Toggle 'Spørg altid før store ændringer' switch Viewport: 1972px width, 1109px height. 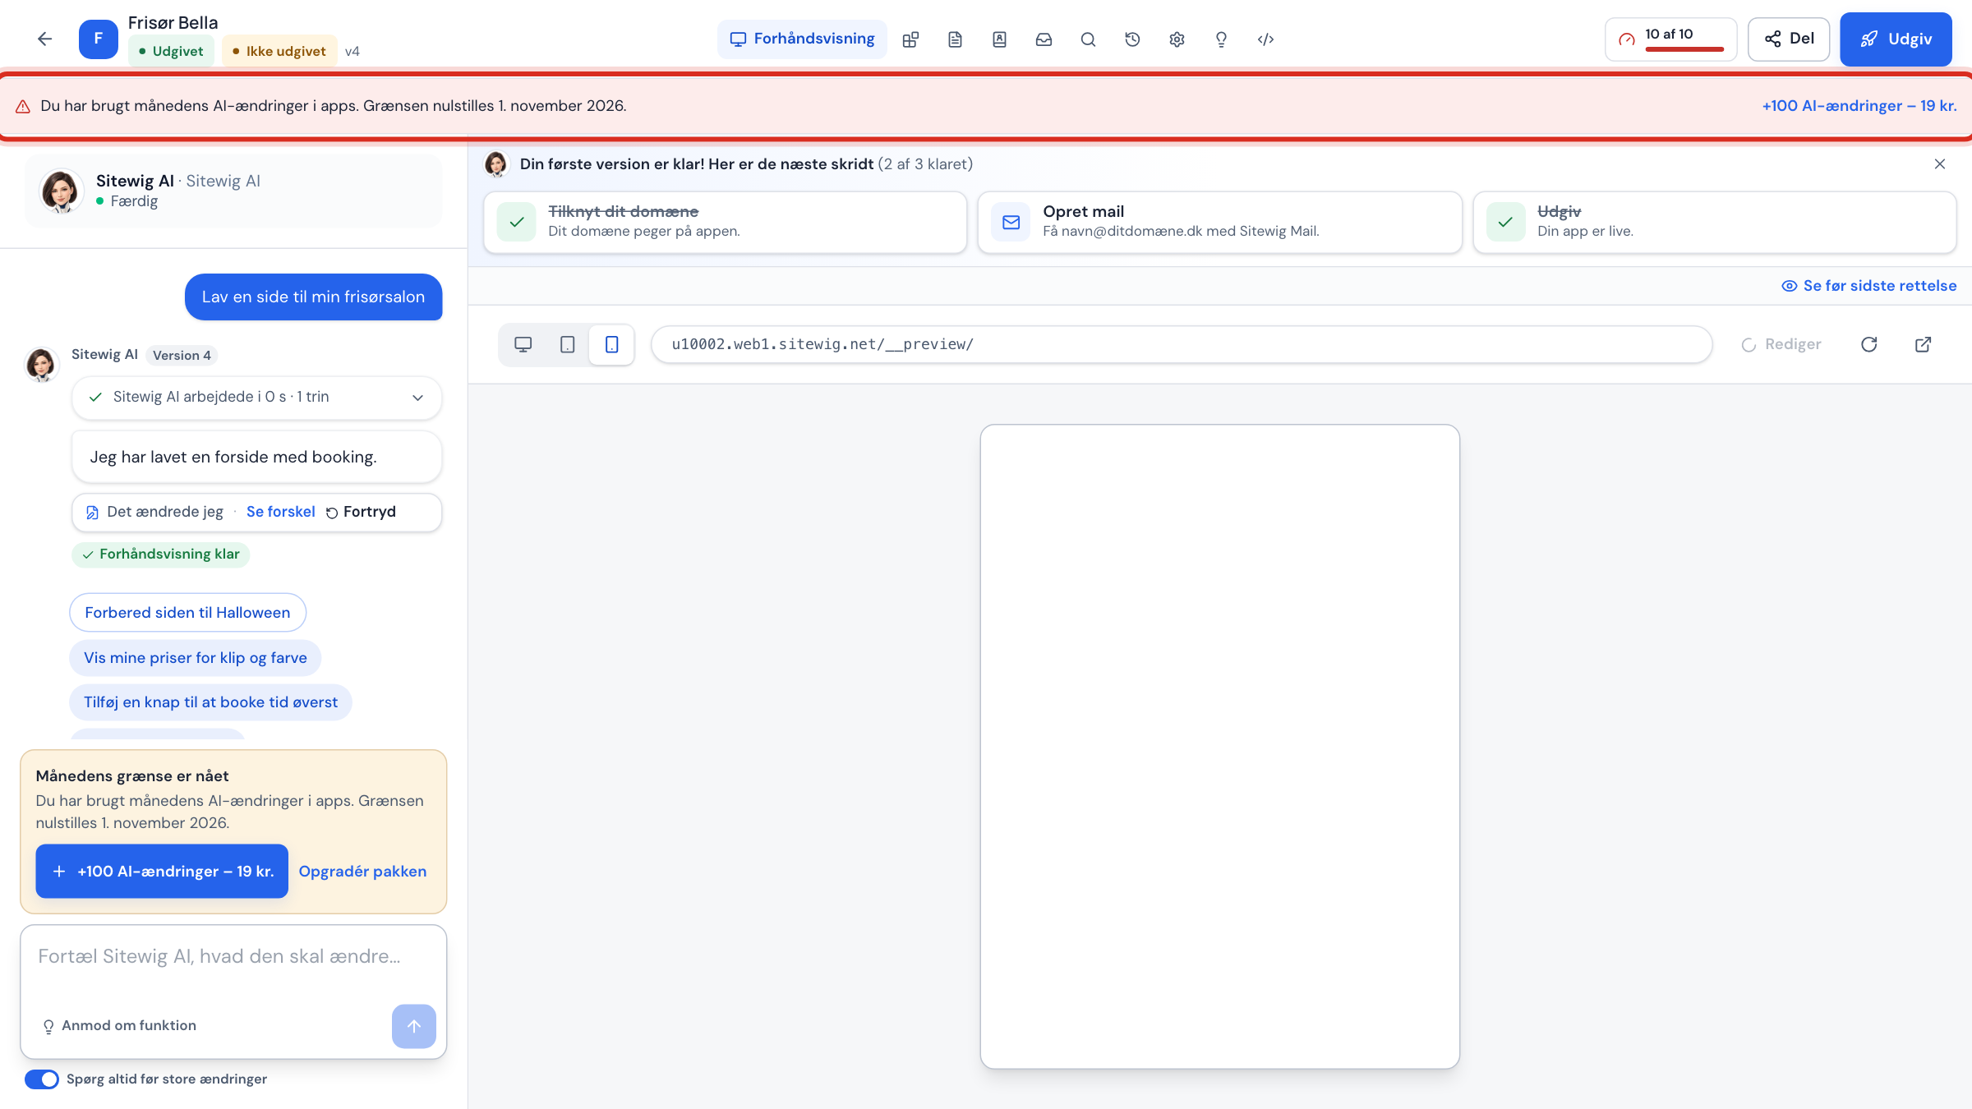click(42, 1079)
